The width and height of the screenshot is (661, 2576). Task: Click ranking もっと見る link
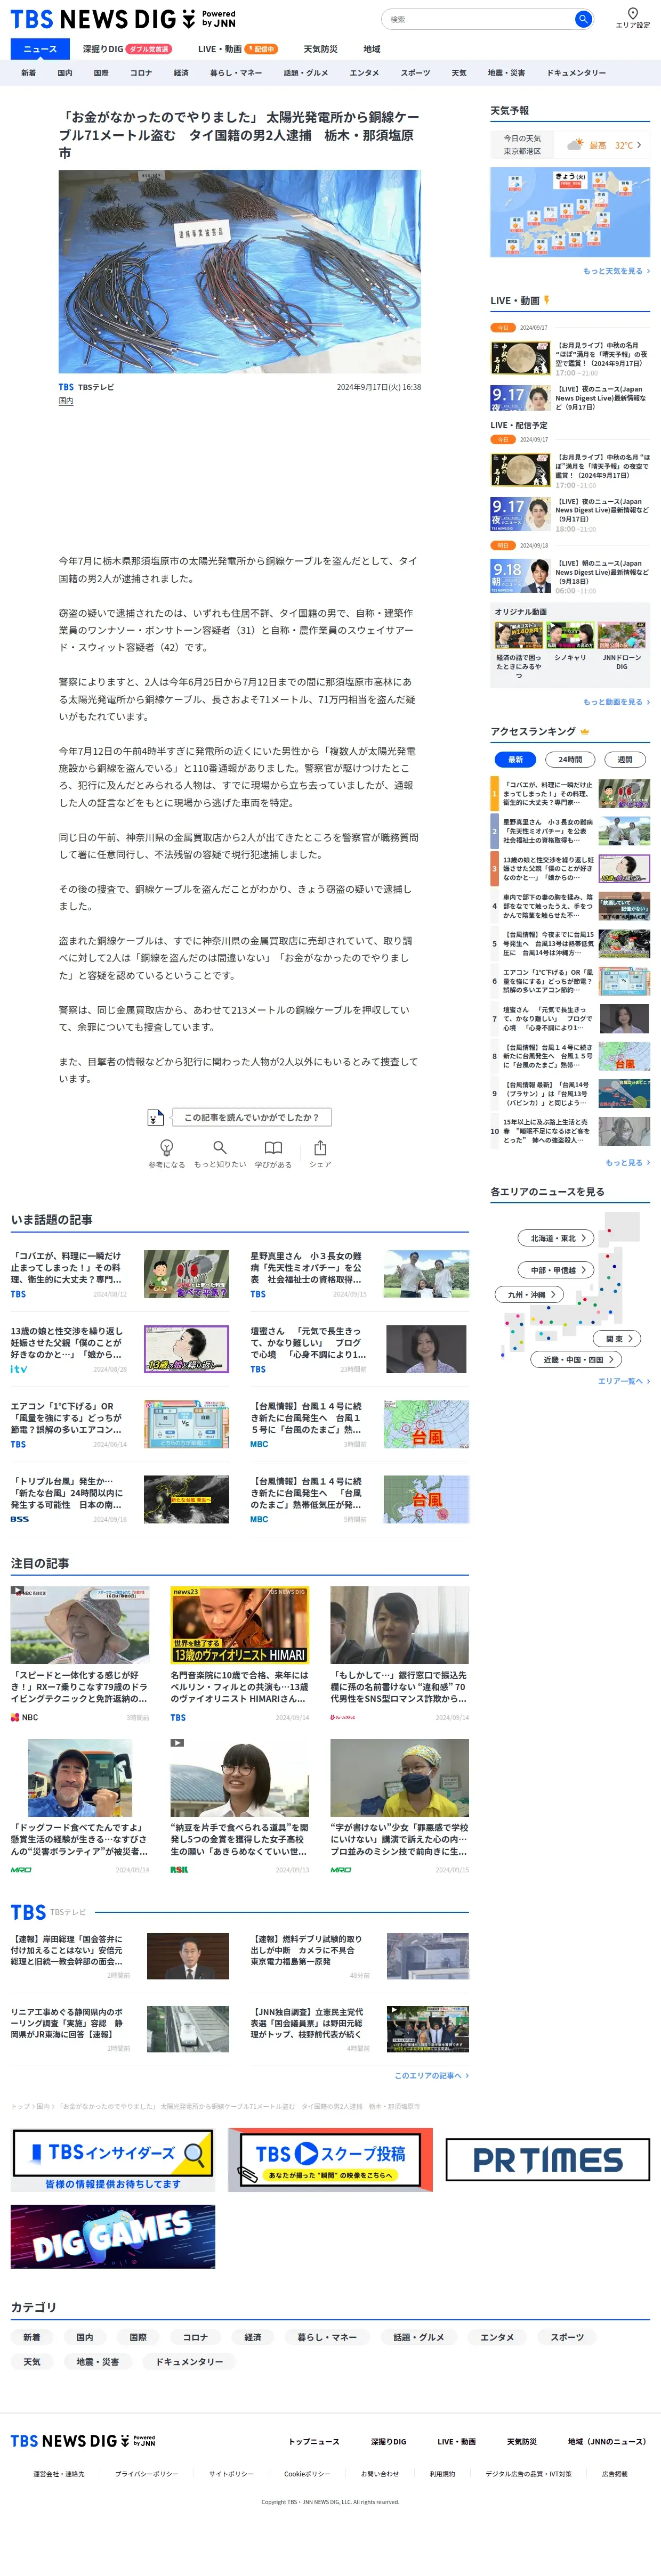(627, 1162)
